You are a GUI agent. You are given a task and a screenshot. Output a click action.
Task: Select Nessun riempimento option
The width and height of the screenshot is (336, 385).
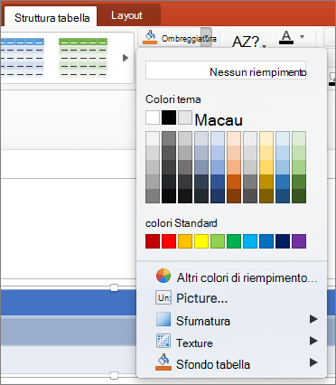(226, 70)
